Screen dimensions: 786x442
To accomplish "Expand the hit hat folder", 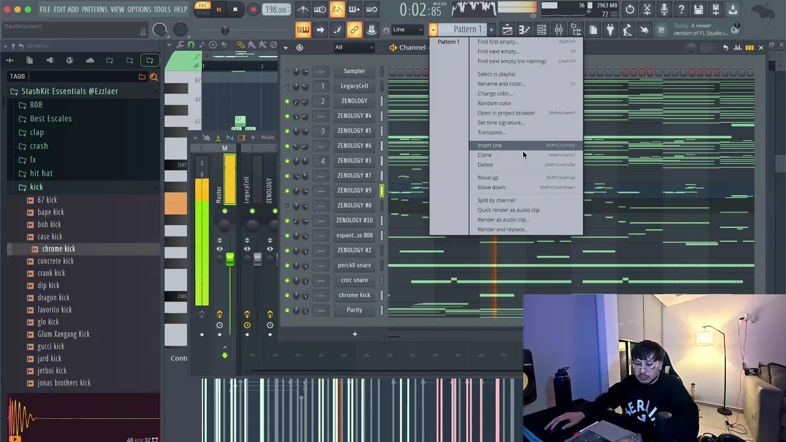I will (x=41, y=173).
